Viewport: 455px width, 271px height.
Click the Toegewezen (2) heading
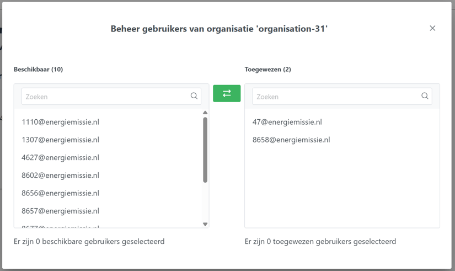pos(268,70)
